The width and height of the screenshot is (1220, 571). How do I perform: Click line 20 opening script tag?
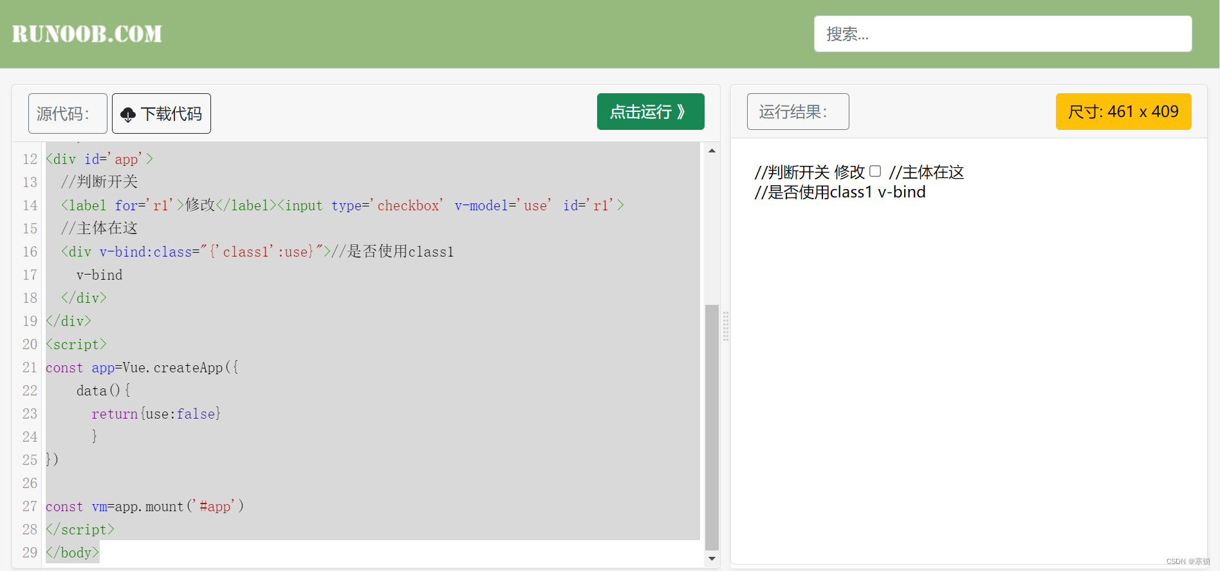coord(76,344)
